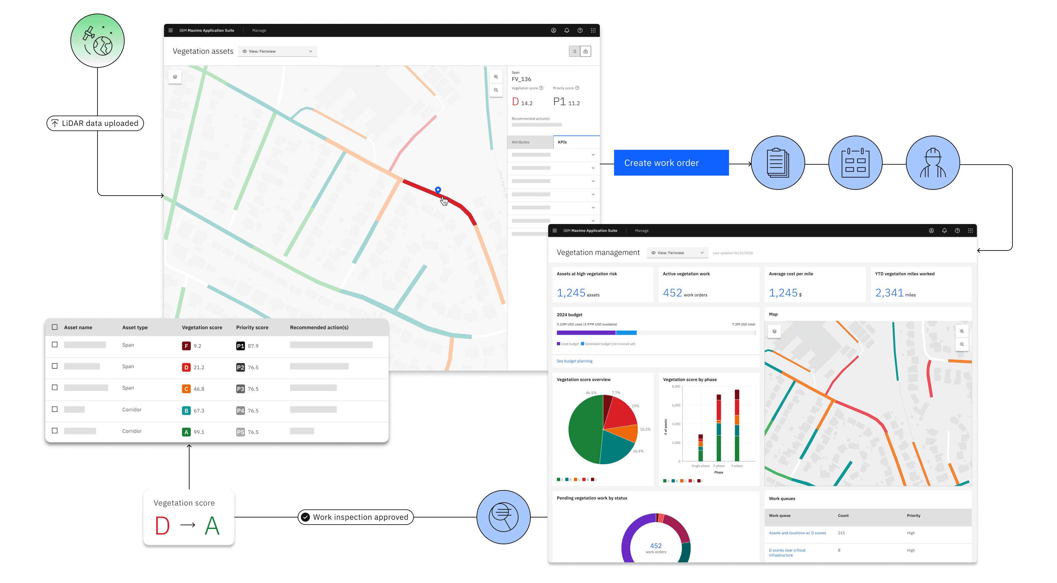
Task: Check the select-all checkbox beside Asset name
Action: (x=55, y=327)
